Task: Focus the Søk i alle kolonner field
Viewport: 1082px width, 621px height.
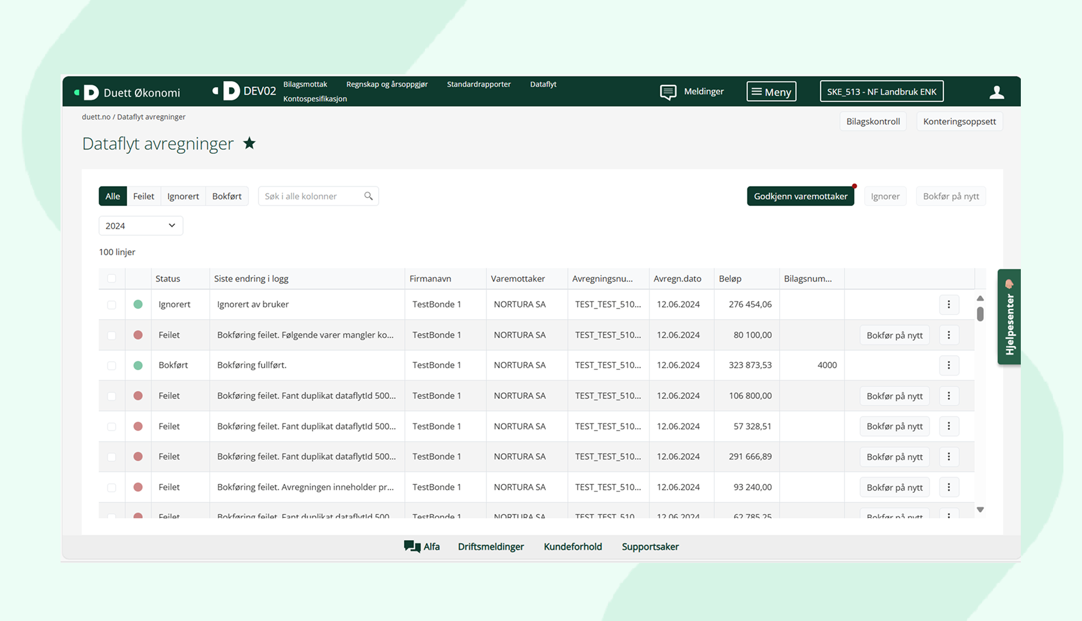Action: click(x=312, y=196)
